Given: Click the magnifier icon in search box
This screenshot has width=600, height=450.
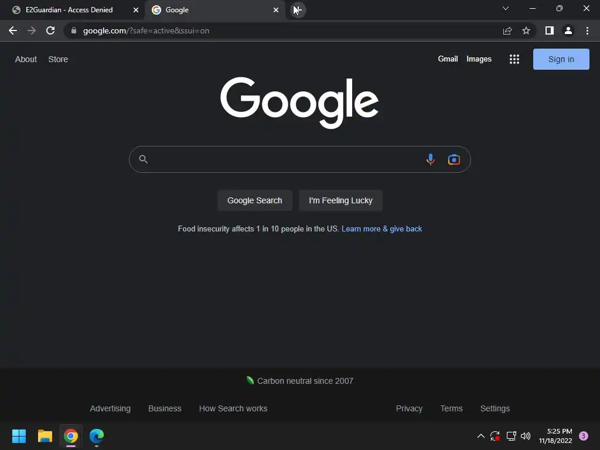Looking at the screenshot, I should [x=143, y=159].
